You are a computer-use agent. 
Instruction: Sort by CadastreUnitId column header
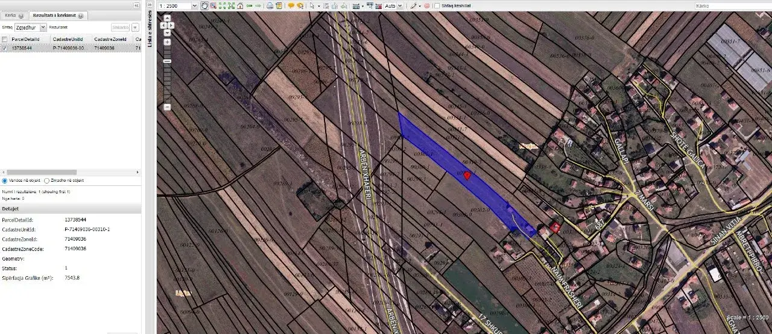point(71,39)
